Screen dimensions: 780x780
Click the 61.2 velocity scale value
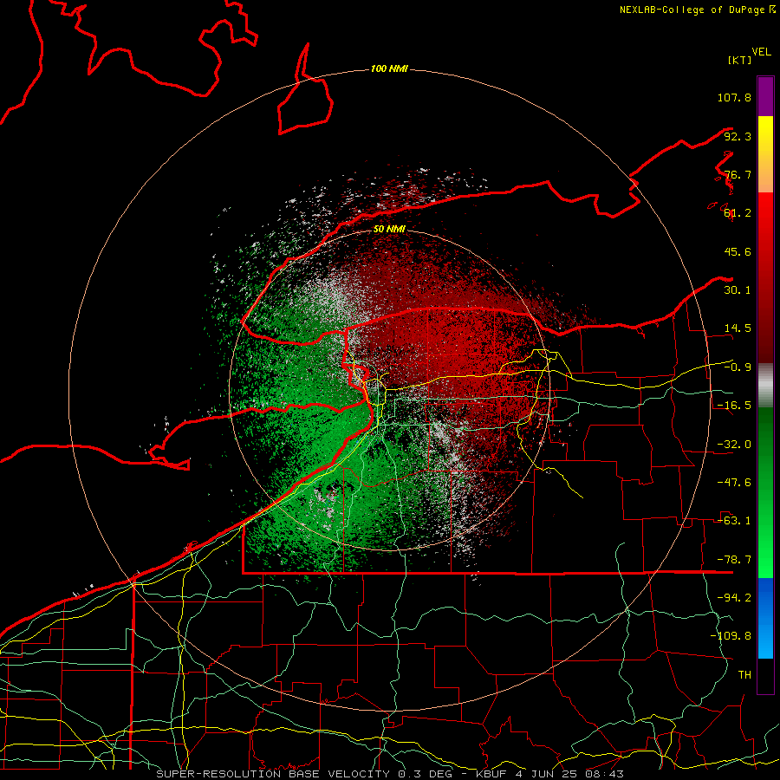pyautogui.click(x=738, y=213)
